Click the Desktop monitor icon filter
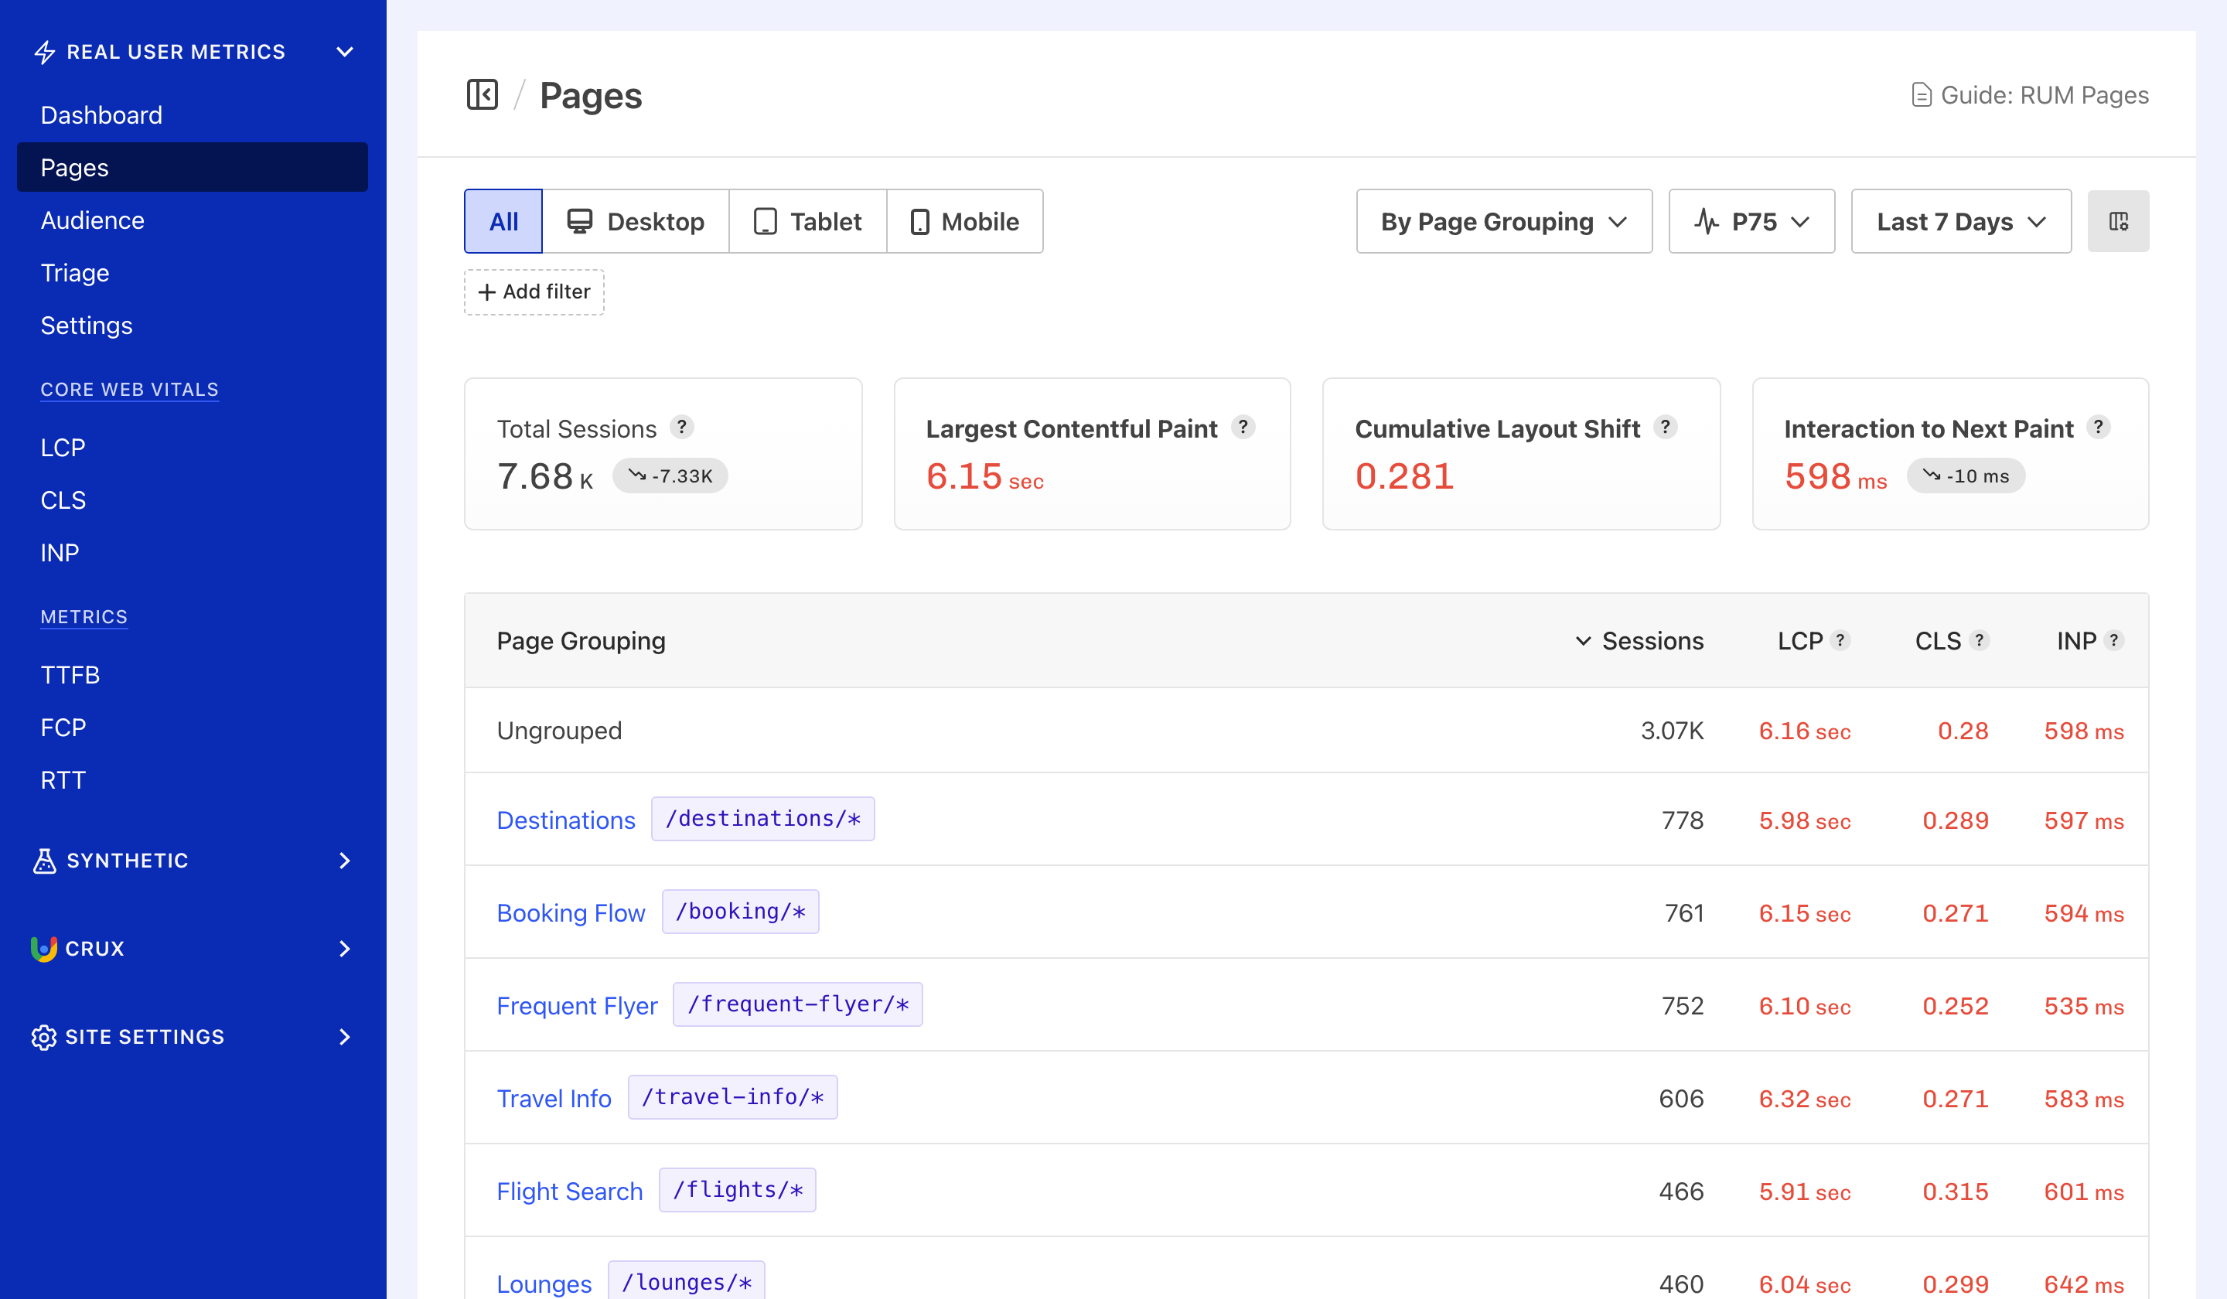This screenshot has width=2227, height=1299. 580,221
